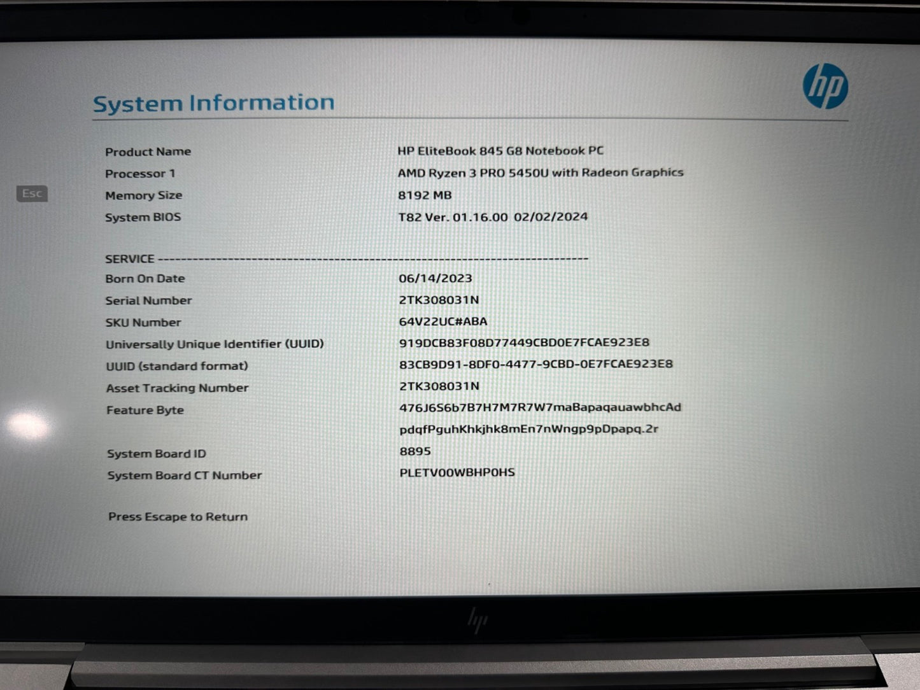The image size is (920, 690).
Task: Select the 8192 MB value
Action: pos(425,195)
